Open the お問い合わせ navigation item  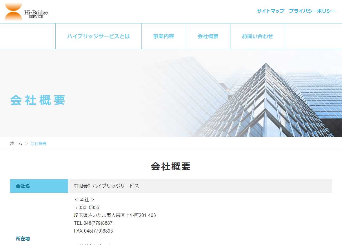click(x=258, y=36)
